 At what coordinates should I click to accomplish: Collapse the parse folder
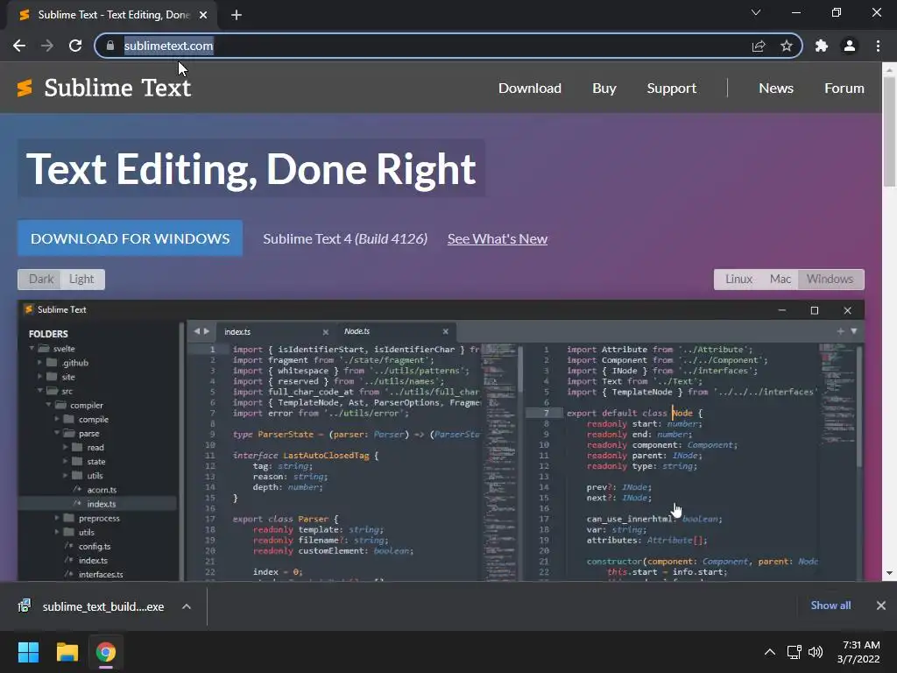tap(57, 433)
